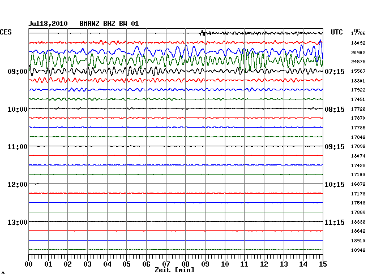The height and width of the screenshot is (279, 368).
Task: Click the DC value 18910
Action: tap(358, 241)
